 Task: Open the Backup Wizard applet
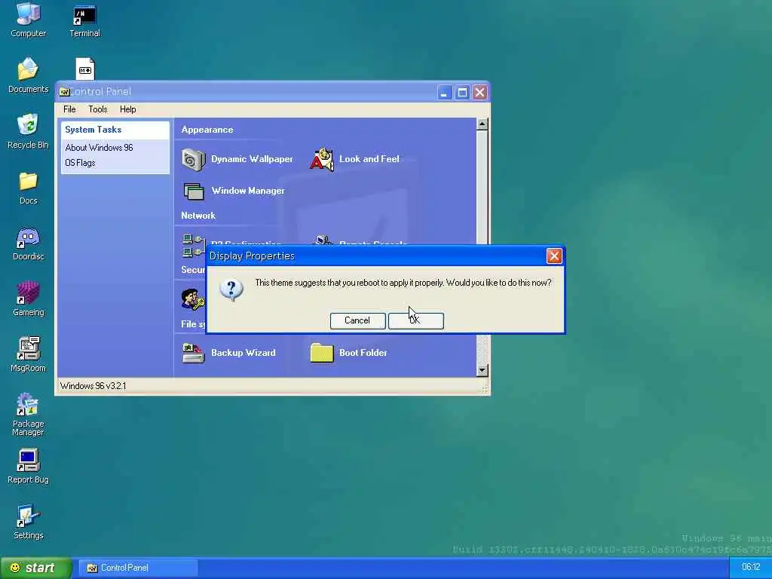pyautogui.click(x=229, y=353)
